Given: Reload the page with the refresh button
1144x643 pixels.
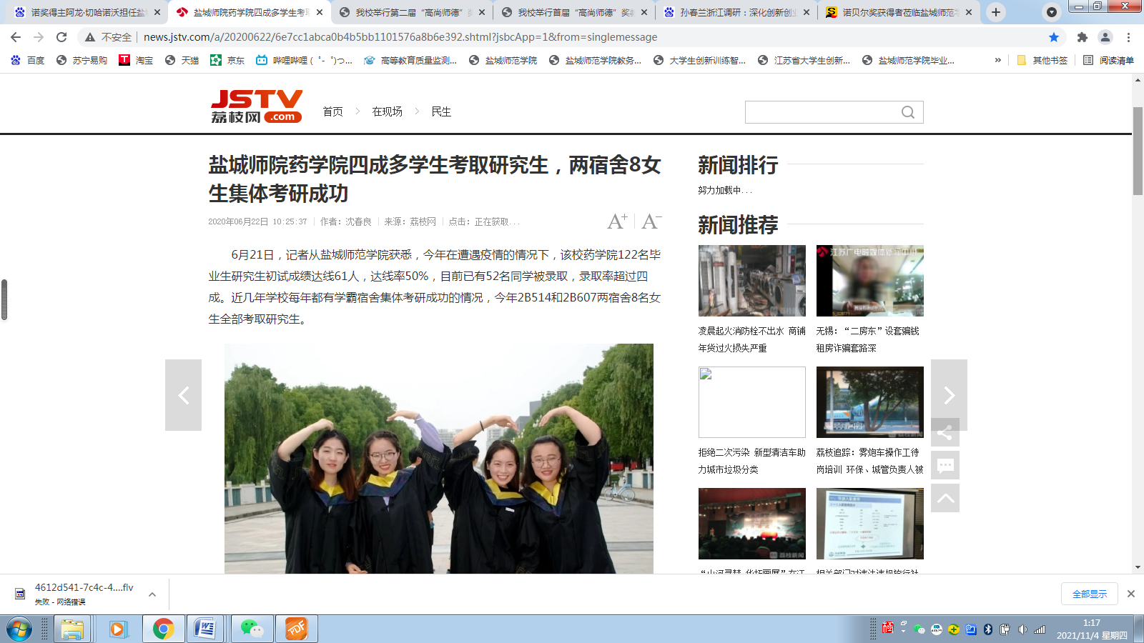Looking at the screenshot, I should (x=61, y=37).
